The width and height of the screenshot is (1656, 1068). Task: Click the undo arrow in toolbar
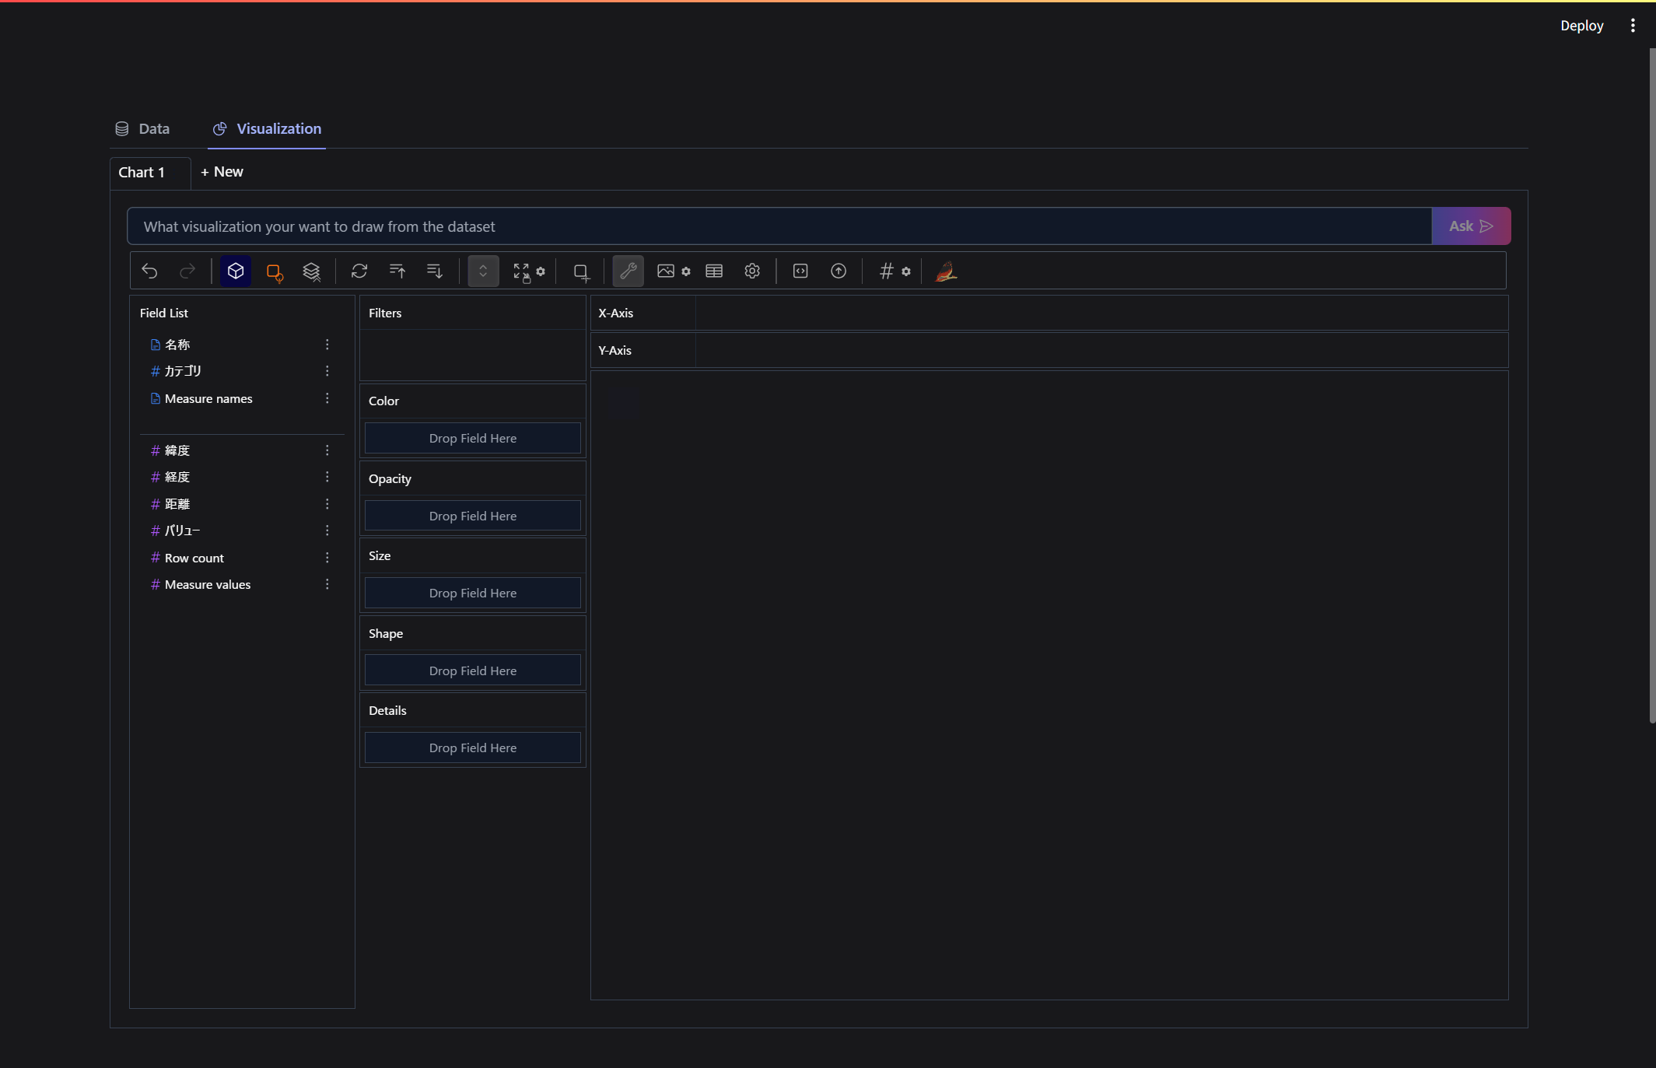point(149,271)
